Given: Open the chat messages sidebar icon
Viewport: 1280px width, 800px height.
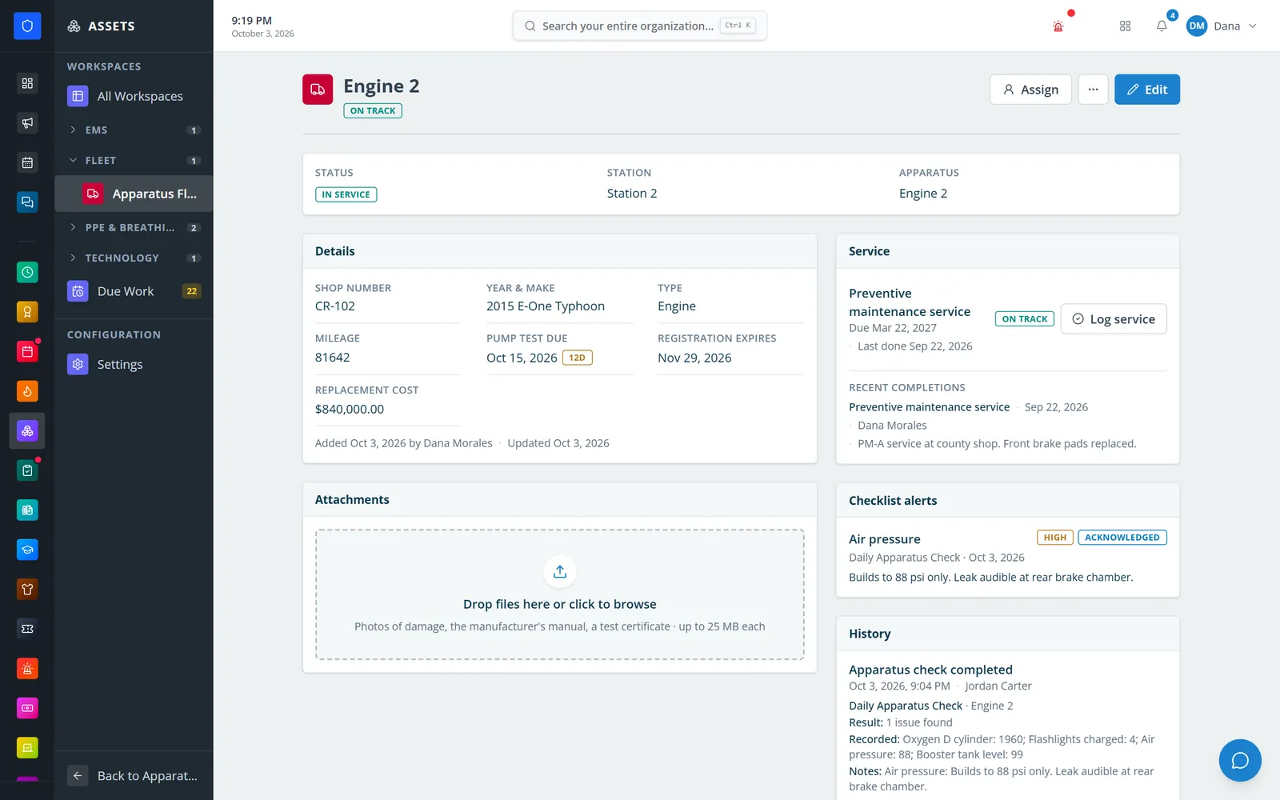Looking at the screenshot, I should tap(27, 202).
